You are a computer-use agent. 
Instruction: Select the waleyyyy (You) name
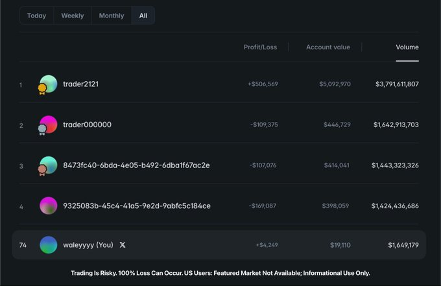point(88,245)
